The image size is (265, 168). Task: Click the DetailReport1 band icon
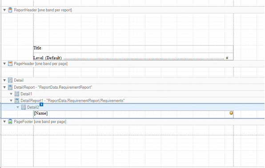[17, 101]
